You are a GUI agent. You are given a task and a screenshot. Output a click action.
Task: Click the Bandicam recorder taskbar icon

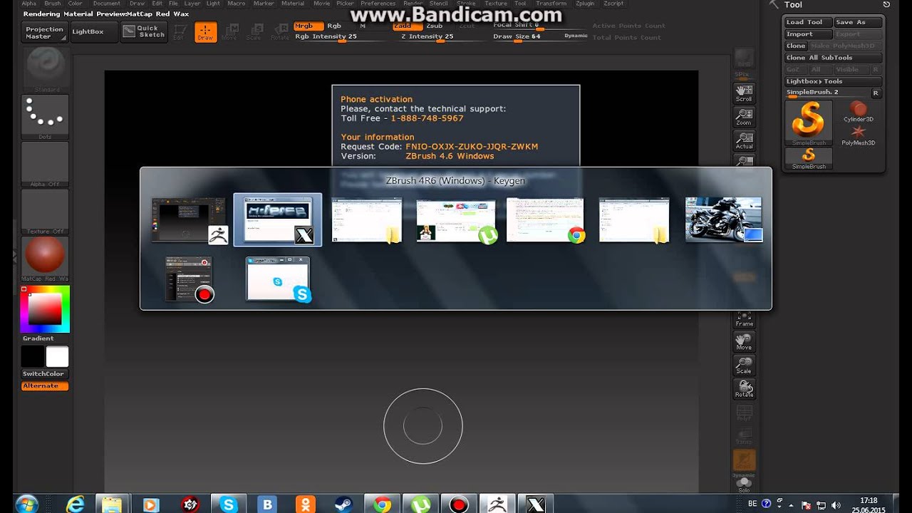[x=459, y=504]
